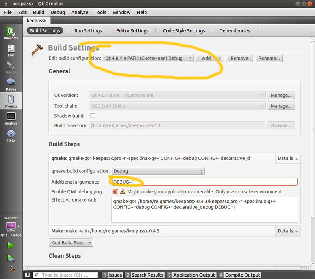Open the Projects mode

[x=11, y=101]
